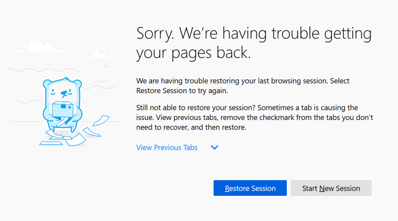Click the Restore Session button
Screen dimensions: 398x221
coord(250,188)
